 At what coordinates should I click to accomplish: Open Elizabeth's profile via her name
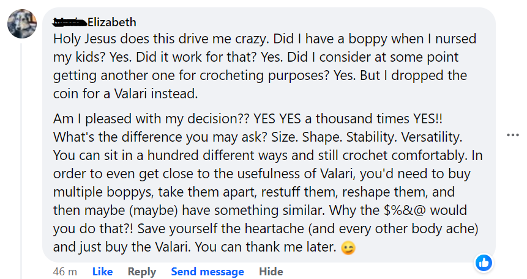(x=112, y=23)
